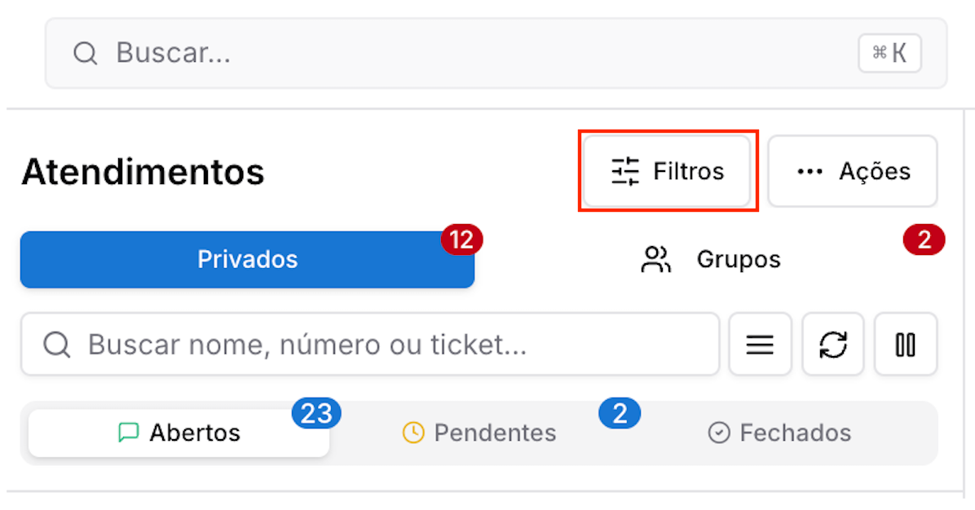Click the hamburger list-view icon
Viewport: 975px width, 510px height.
(760, 345)
